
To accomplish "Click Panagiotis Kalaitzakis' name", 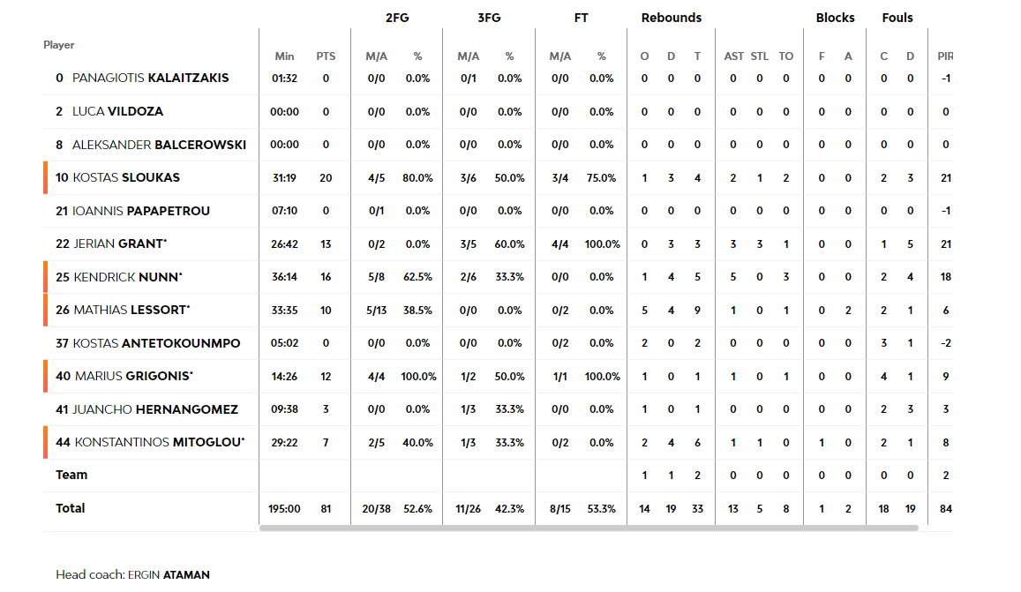I will [x=150, y=79].
